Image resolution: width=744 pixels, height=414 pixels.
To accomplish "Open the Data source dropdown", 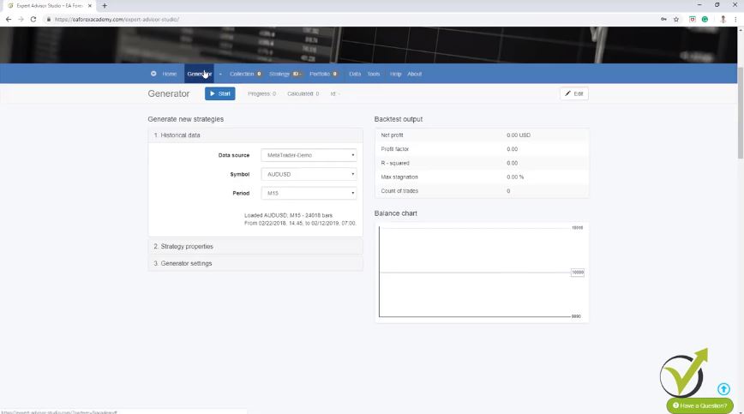I will pos(309,155).
